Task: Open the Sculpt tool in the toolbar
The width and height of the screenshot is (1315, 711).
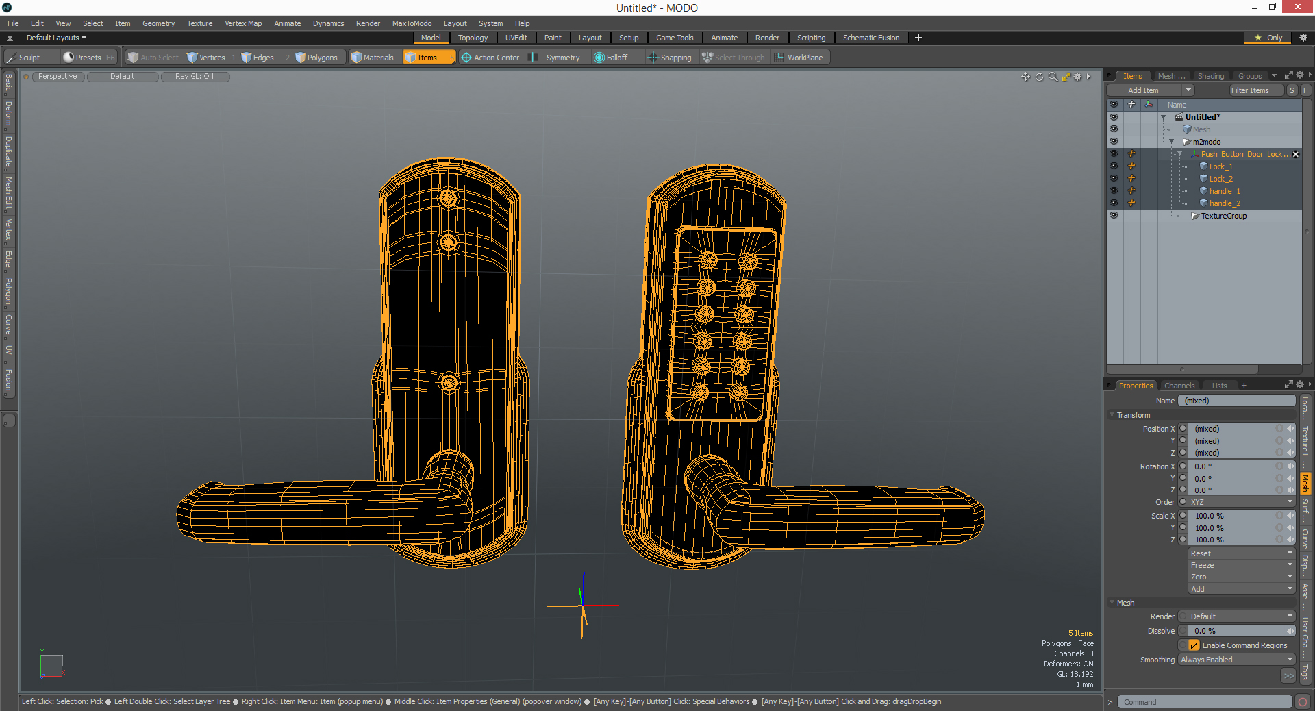Action: tap(24, 58)
